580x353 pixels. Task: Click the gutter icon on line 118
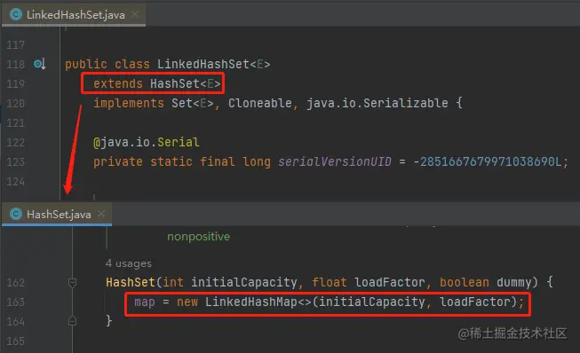40,64
